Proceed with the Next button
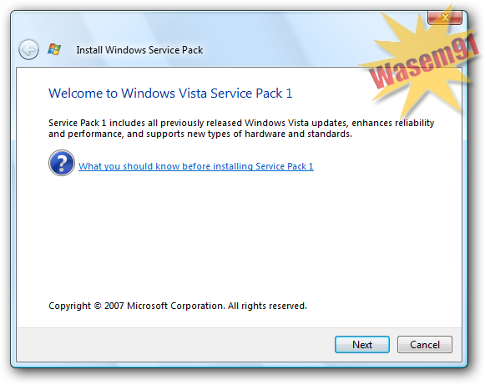 (x=362, y=344)
